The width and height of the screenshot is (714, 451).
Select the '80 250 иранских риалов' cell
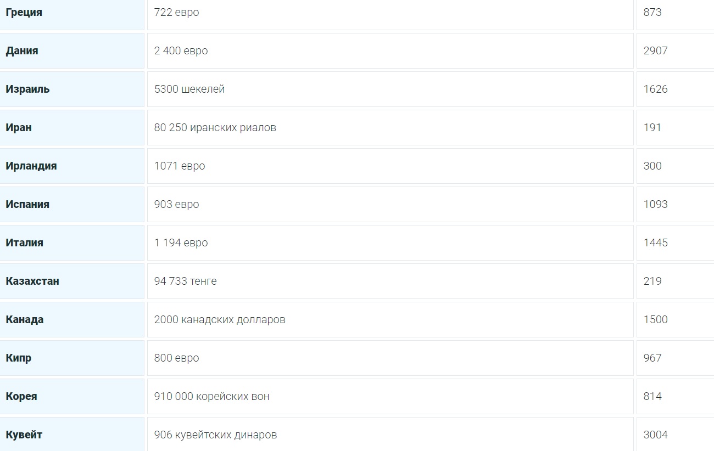215,127
